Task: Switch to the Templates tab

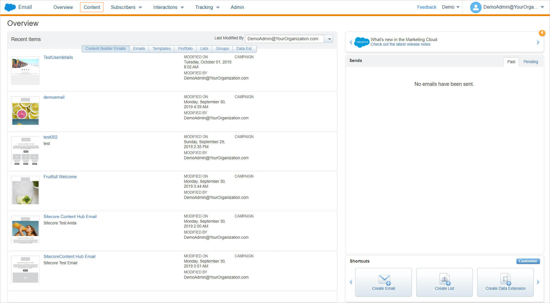Action: (161, 48)
